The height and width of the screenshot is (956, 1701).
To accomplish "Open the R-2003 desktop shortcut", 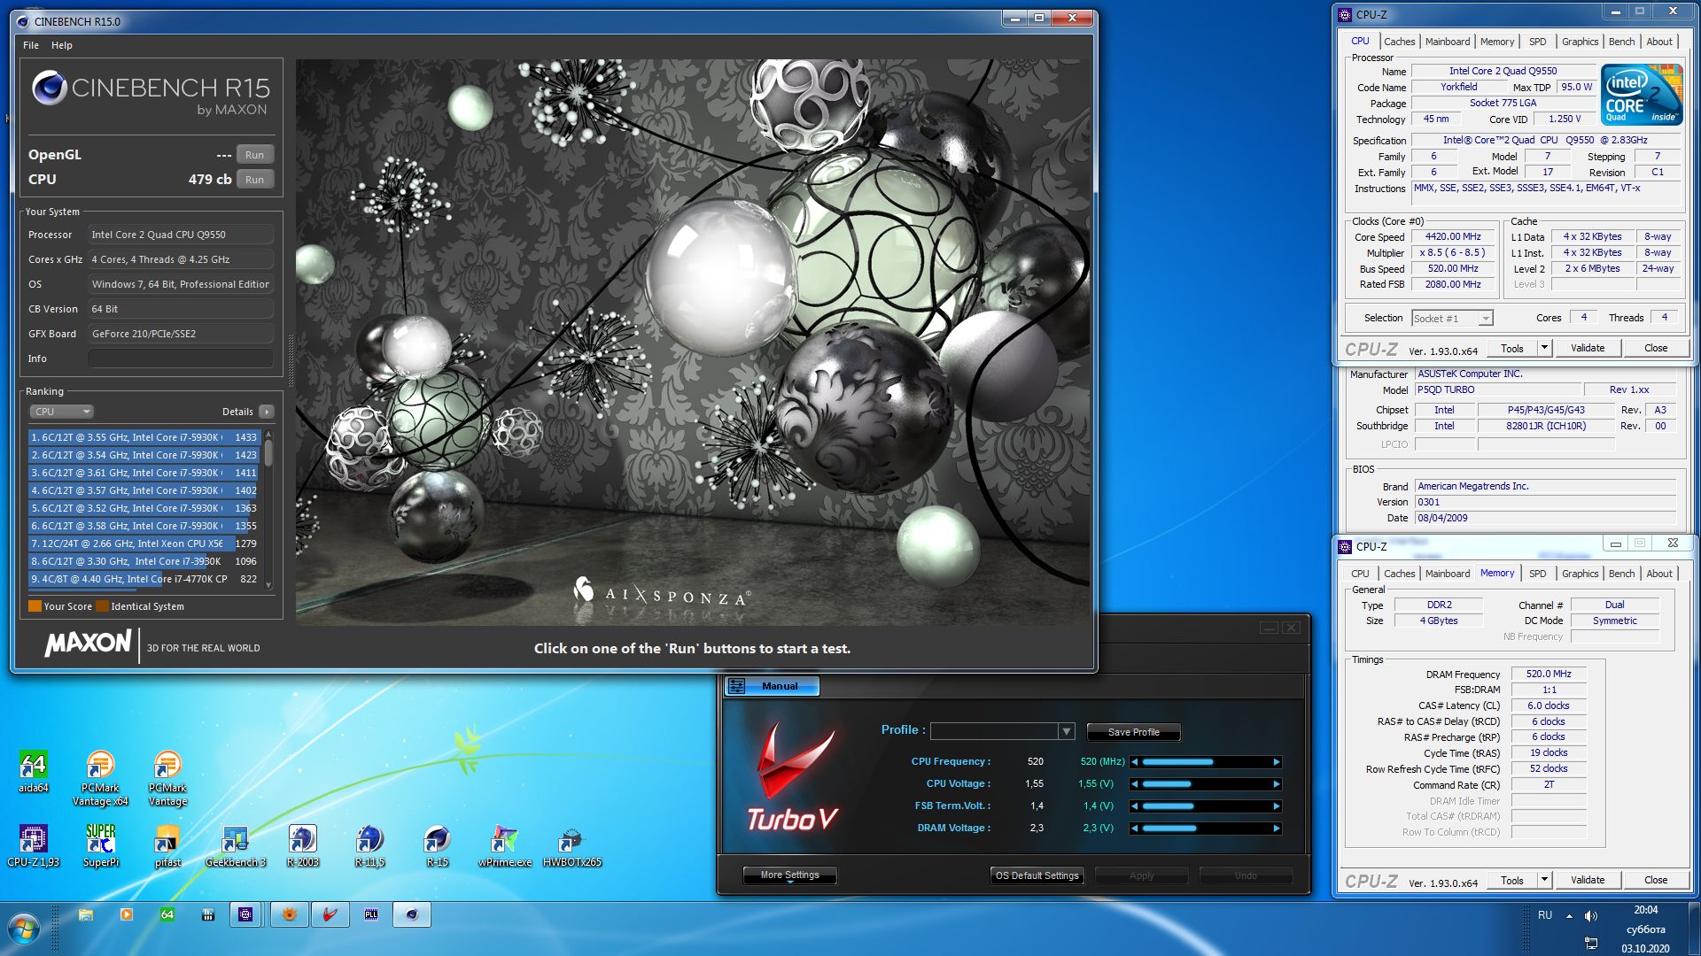I will click(x=302, y=845).
